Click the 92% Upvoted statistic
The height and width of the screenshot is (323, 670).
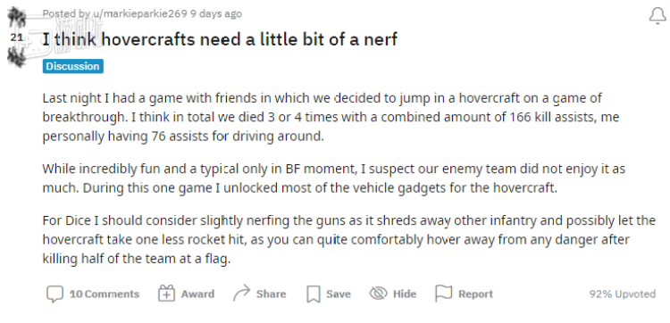[622, 294]
